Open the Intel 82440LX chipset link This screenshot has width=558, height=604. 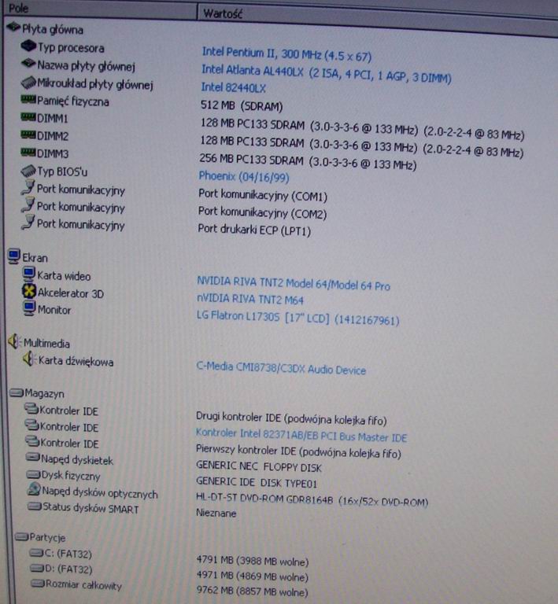coord(234,88)
